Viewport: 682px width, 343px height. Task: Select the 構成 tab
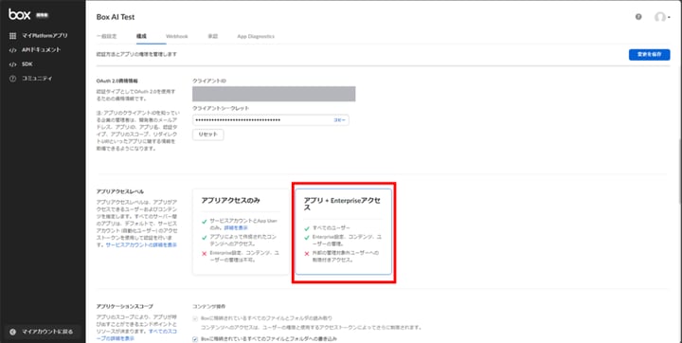click(141, 36)
